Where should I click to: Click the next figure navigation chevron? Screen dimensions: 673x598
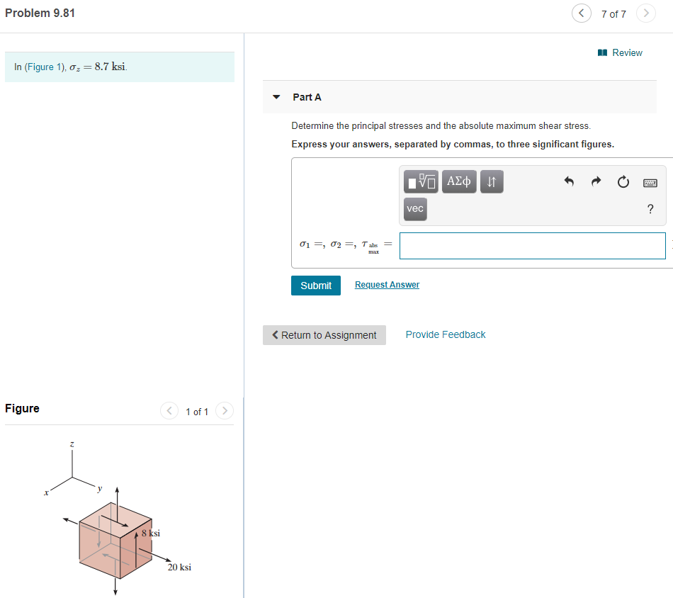tap(224, 410)
